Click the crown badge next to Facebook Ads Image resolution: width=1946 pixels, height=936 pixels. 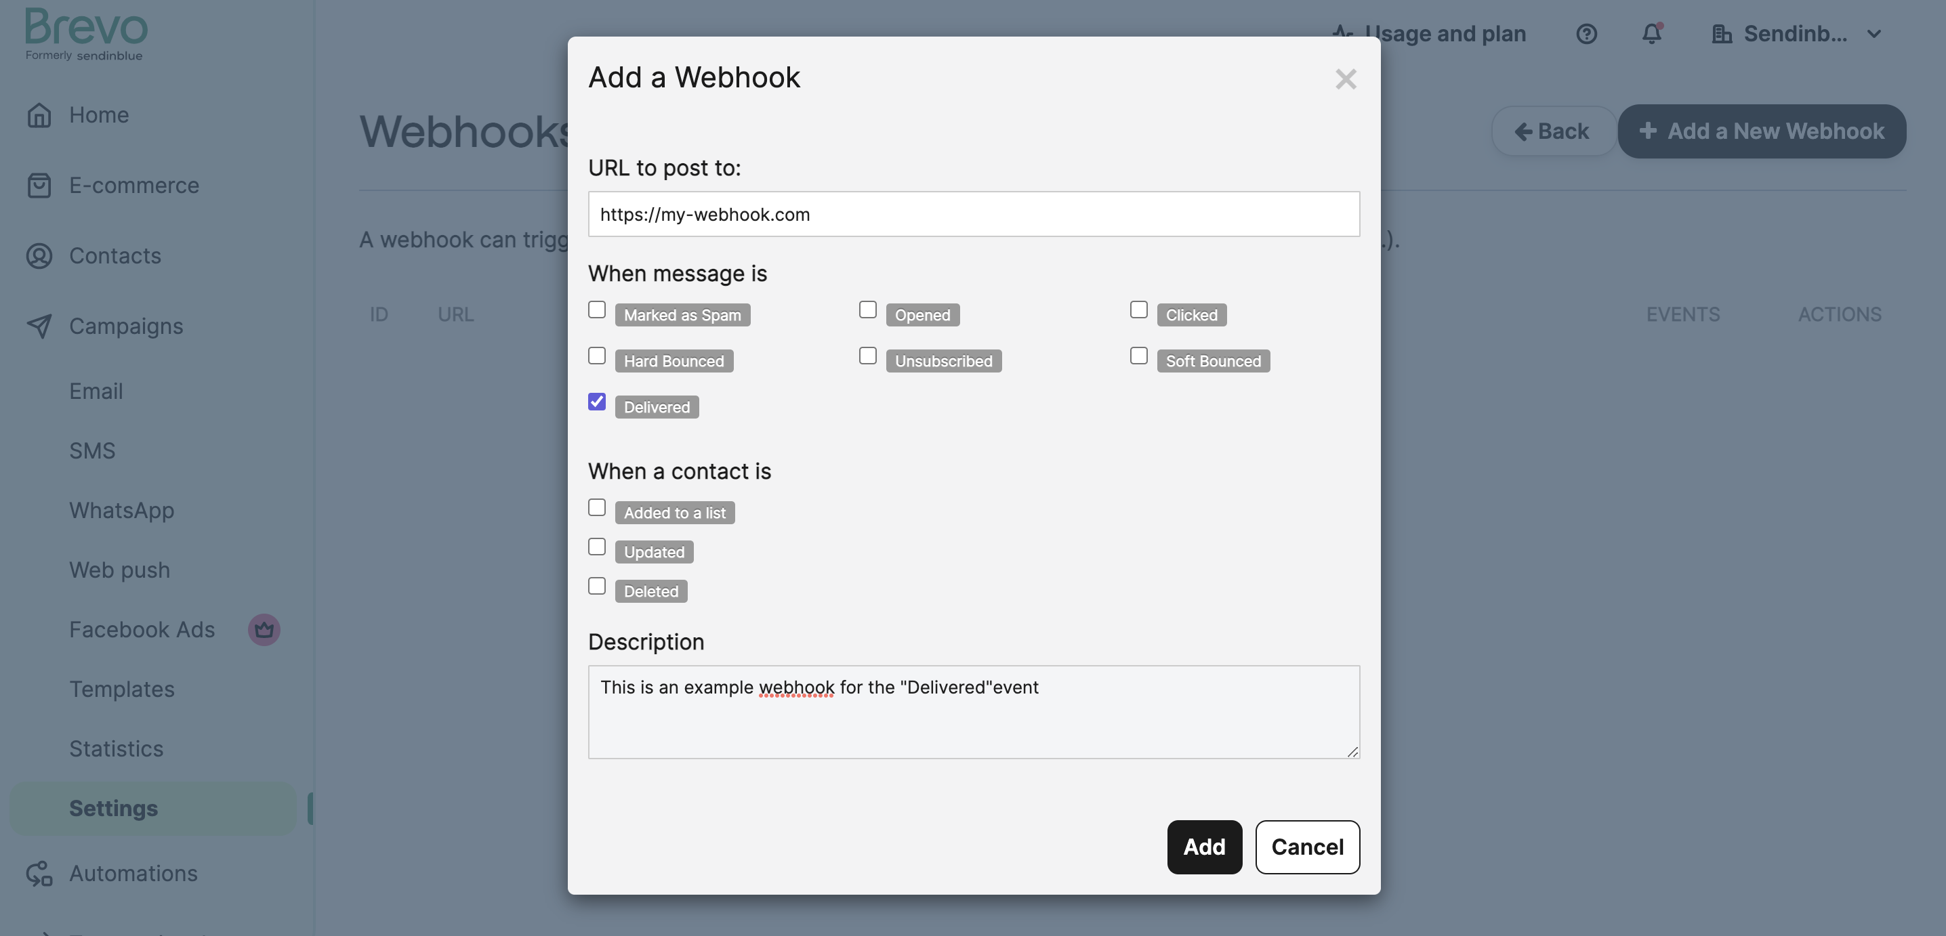[x=264, y=630]
